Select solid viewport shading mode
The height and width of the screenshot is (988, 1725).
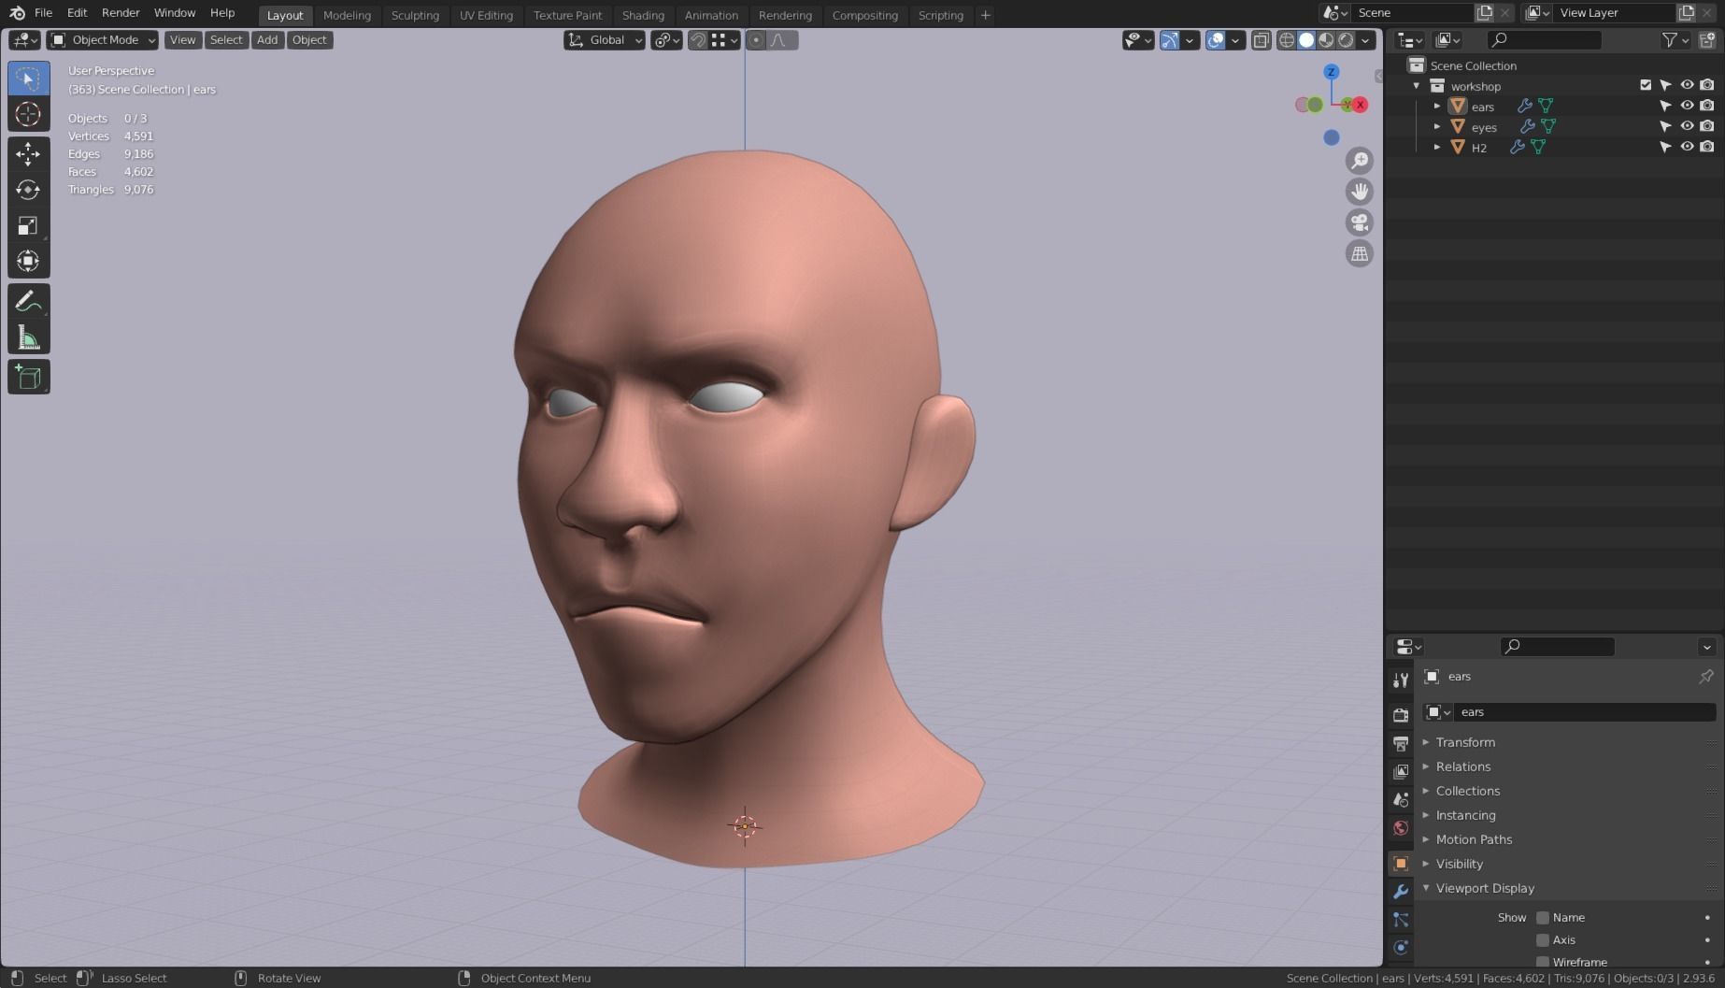click(x=1306, y=40)
